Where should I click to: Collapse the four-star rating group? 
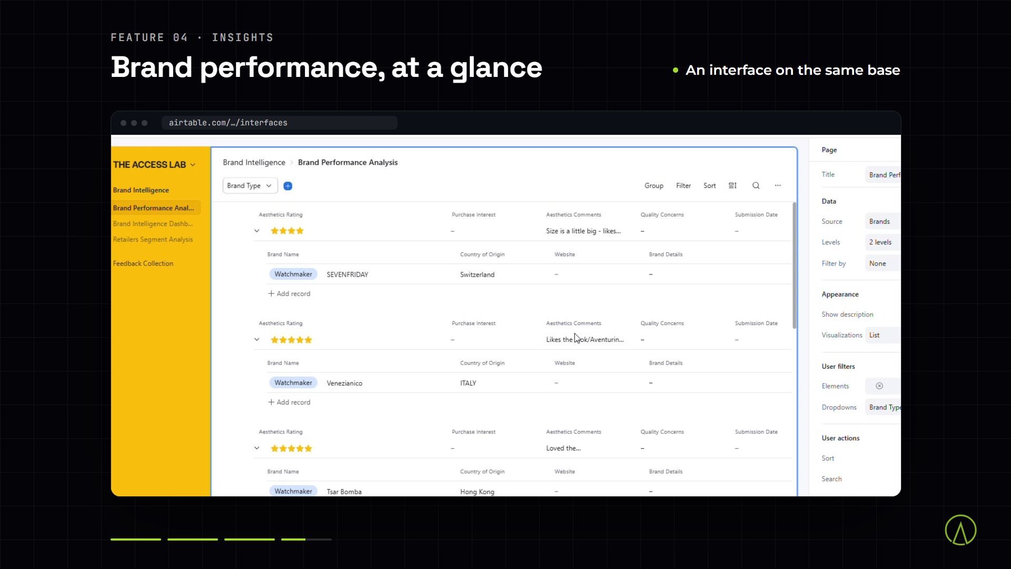[x=257, y=231]
